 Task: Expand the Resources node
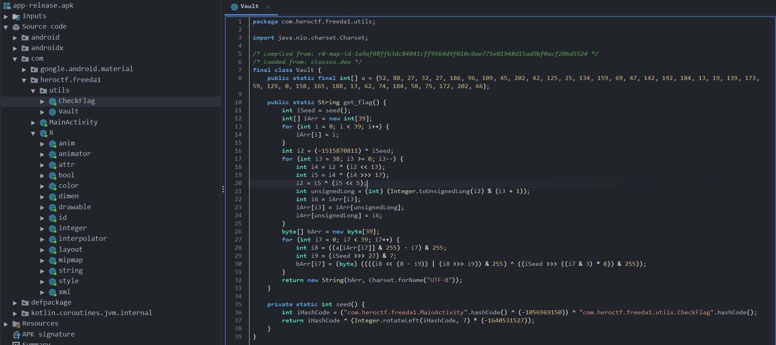point(6,324)
